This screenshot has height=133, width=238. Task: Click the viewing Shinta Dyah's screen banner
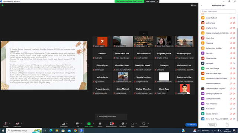tap(129, 1)
